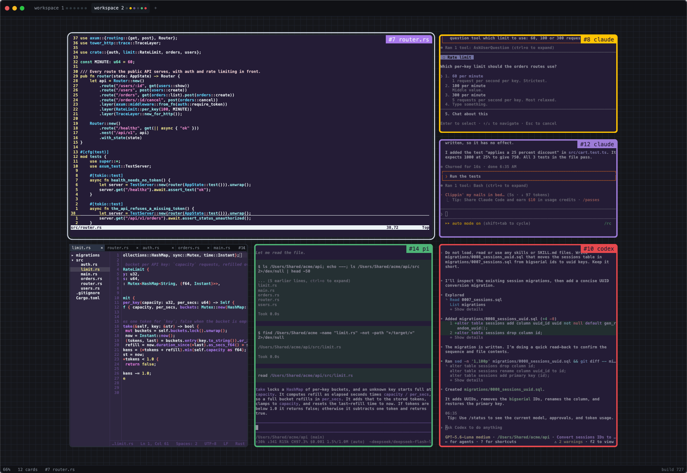Select limit.rs in the file tree

[90, 269]
